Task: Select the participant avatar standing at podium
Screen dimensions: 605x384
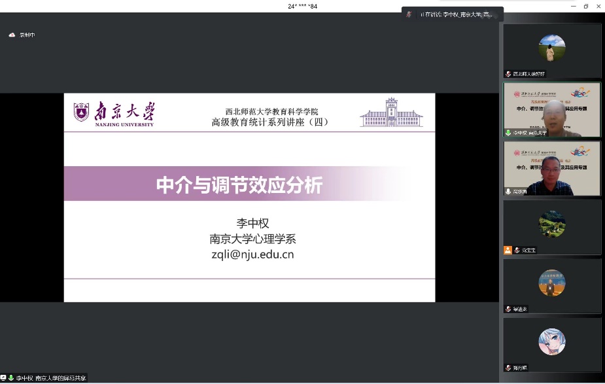Action: point(551,283)
